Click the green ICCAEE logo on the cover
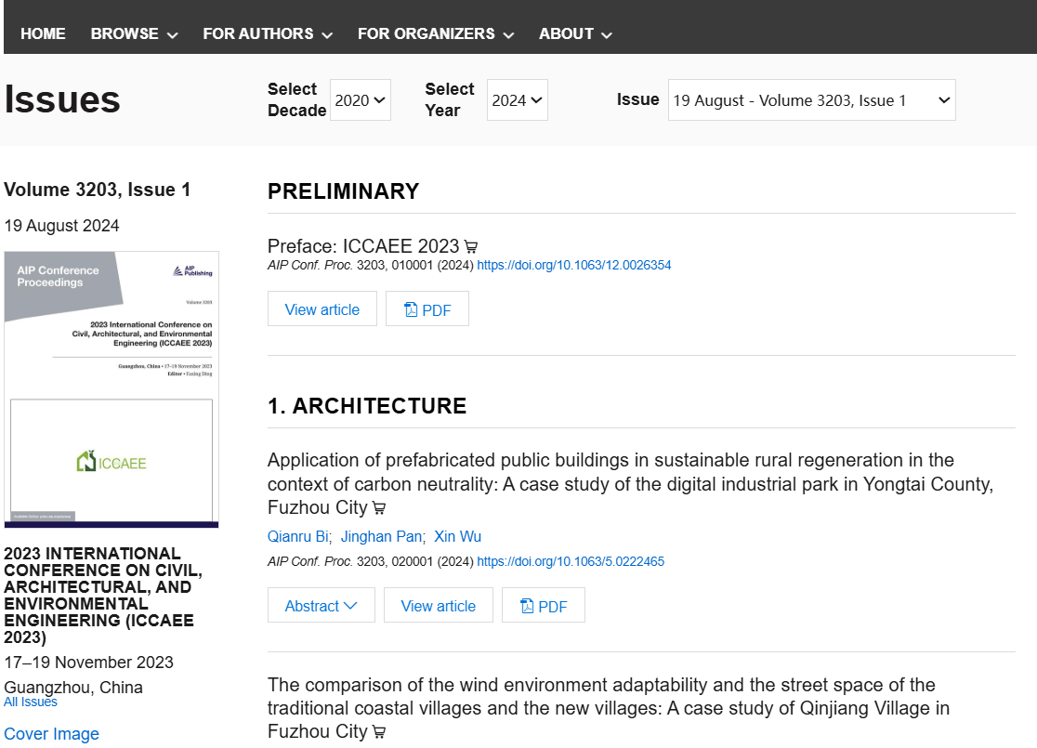Screen dimensions: 1037x748 [x=112, y=462]
